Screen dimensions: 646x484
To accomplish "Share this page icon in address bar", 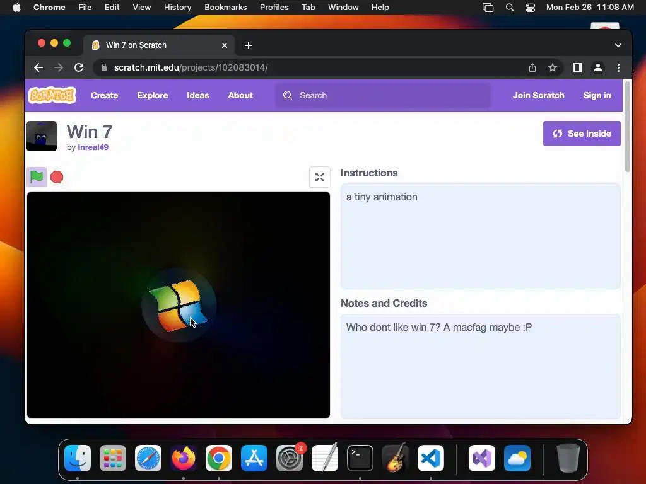I will 532,67.
